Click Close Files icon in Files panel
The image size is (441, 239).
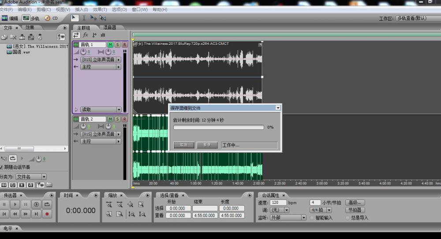tap(13, 37)
